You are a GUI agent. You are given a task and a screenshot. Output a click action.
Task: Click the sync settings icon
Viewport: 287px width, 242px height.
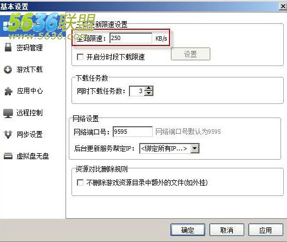(8, 134)
